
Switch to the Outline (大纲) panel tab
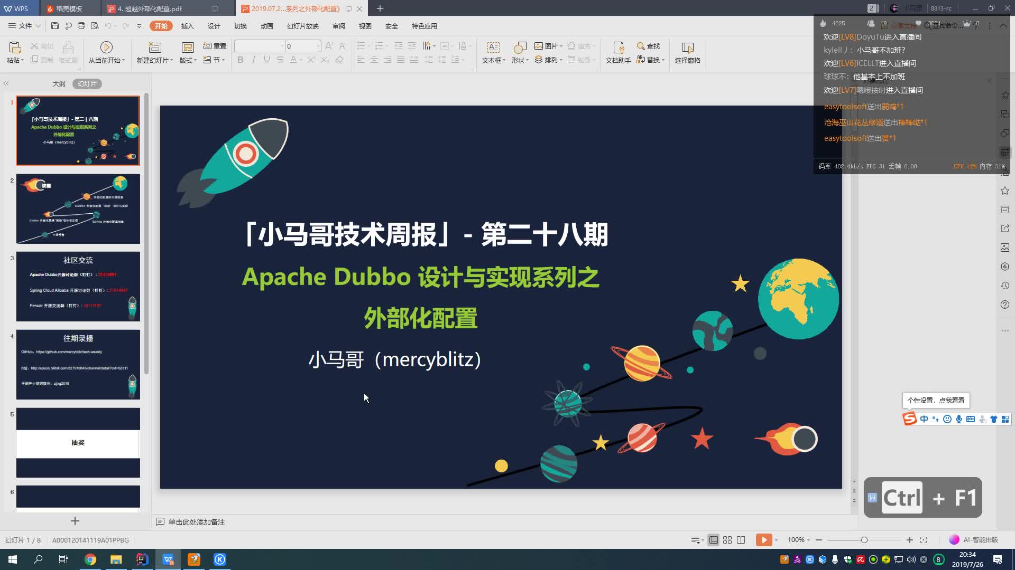click(59, 83)
